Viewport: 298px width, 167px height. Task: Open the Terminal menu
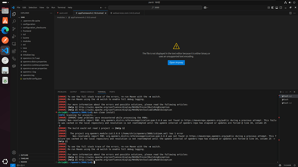coord(61,8)
